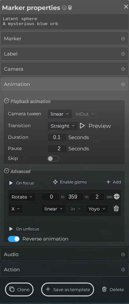This screenshot has height=304, width=129.
Task: Click the Preview play icon
Action: pyautogui.click(x=82, y=126)
